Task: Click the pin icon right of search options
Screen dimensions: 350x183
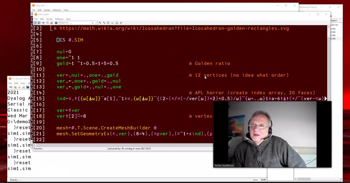Action: pos(121,23)
